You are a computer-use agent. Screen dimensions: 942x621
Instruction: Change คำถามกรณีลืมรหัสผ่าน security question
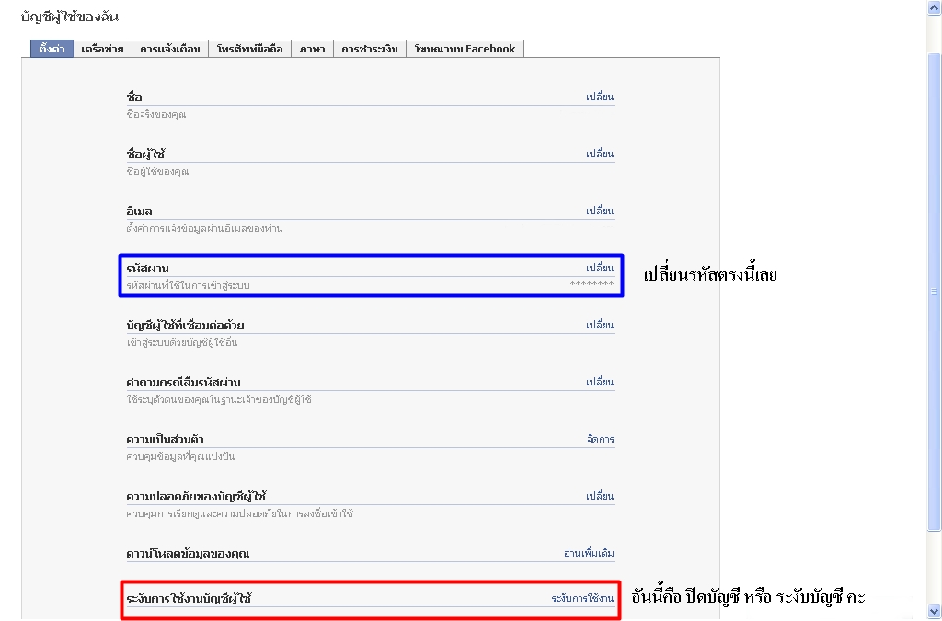600,383
